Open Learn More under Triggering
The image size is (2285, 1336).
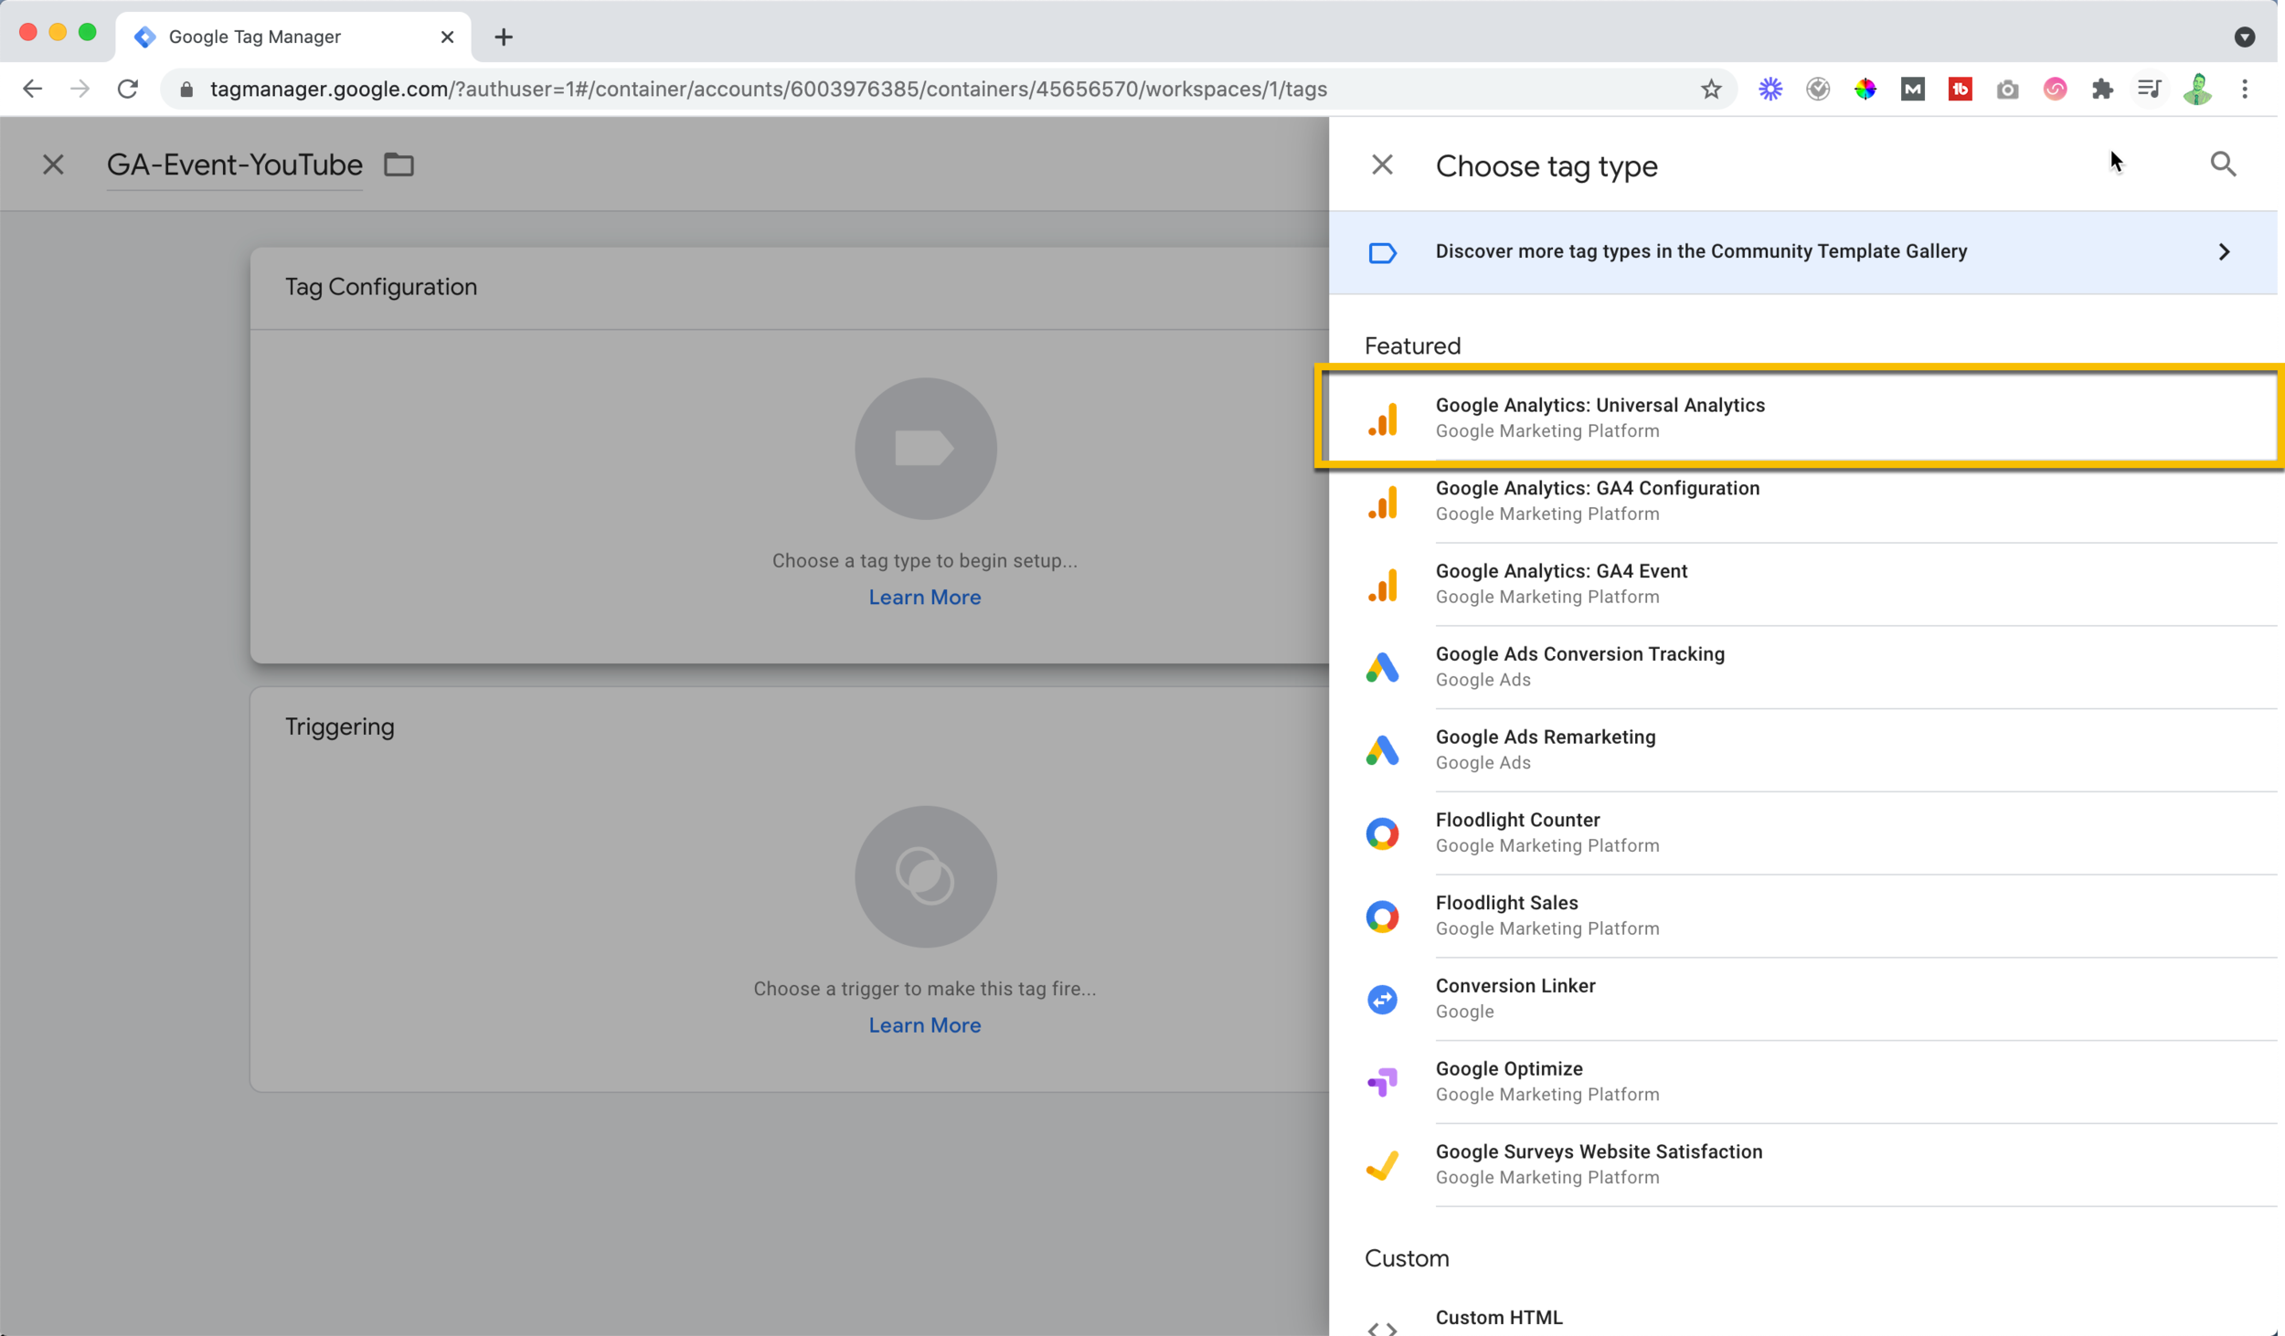(x=925, y=1025)
